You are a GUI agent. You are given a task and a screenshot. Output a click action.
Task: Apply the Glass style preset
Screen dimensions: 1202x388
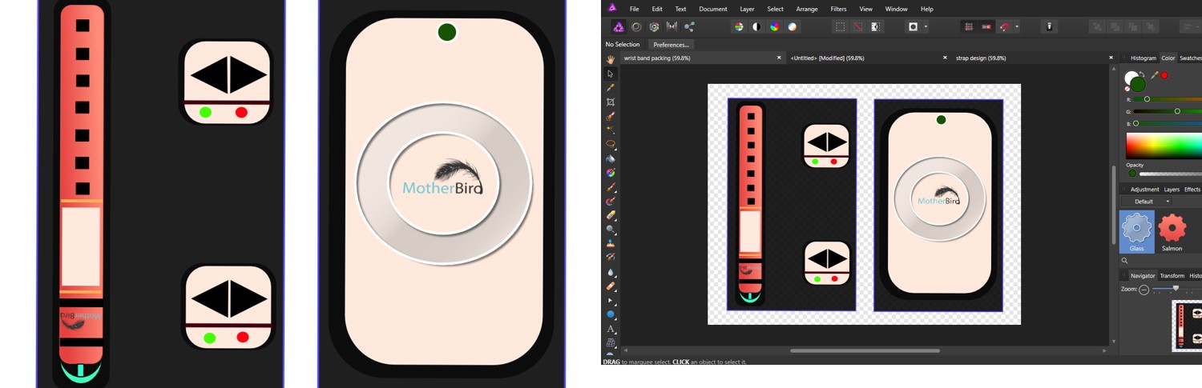coord(1136,232)
